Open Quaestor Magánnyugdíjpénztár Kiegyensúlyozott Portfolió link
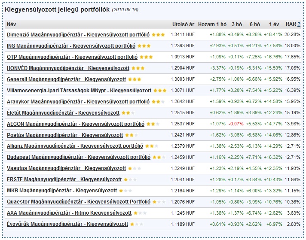Viewport: 306px width, 240px height. (x=79, y=202)
